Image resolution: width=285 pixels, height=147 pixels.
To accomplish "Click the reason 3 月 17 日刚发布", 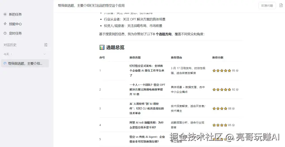I will coord(188,71).
